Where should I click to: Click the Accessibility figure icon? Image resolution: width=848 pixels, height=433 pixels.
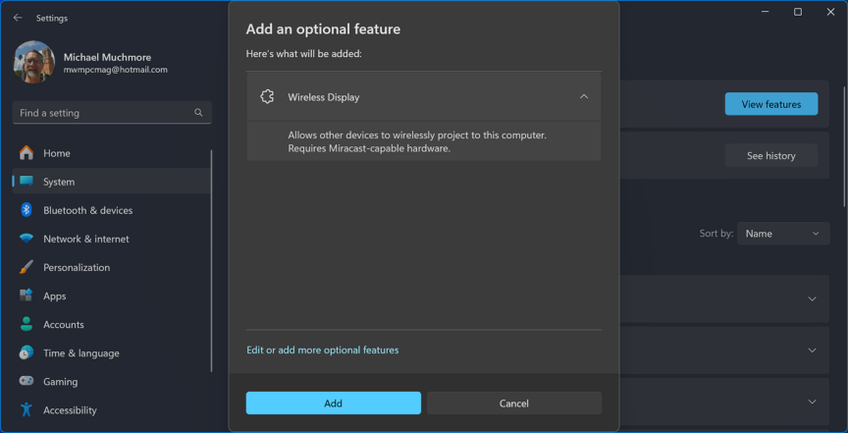(x=26, y=409)
